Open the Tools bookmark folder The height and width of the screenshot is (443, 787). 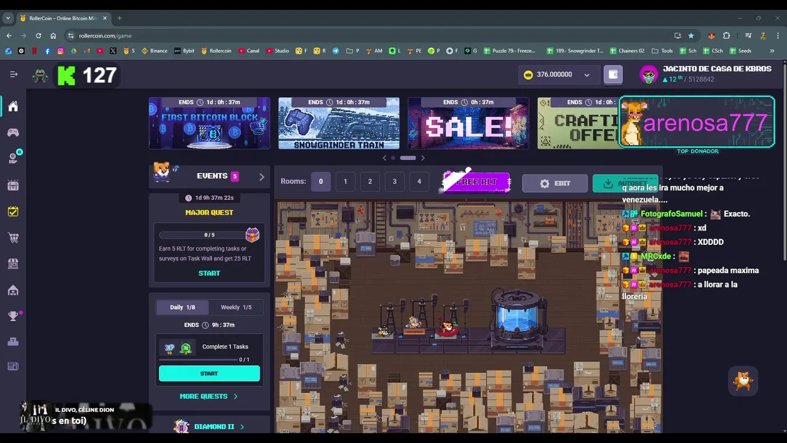click(x=662, y=51)
